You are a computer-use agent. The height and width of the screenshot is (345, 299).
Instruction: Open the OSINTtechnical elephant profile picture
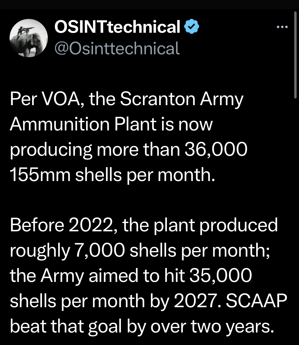click(29, 38)
